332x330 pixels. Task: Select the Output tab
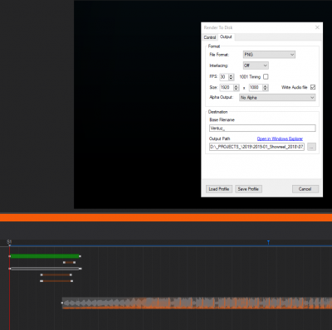(x=226, y=36)
